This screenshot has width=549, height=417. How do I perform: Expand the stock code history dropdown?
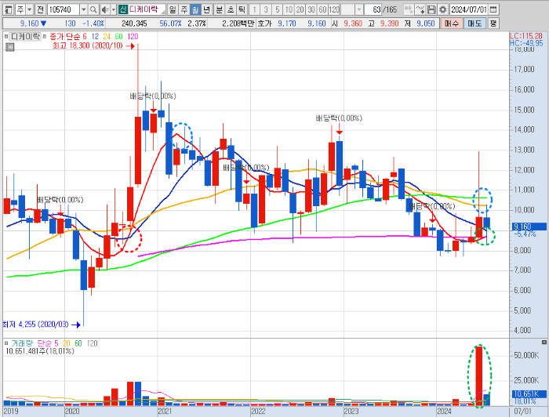pos(84,9)
